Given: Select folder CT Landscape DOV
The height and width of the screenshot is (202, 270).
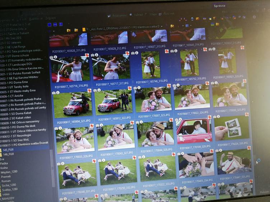Looking at the screenshot, I should (16, 65).
